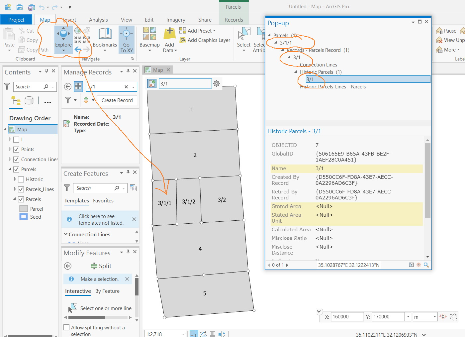Open the coordinate unit dropdown showing m
Viewport: 465px width, 337px height.
[434, 317]
